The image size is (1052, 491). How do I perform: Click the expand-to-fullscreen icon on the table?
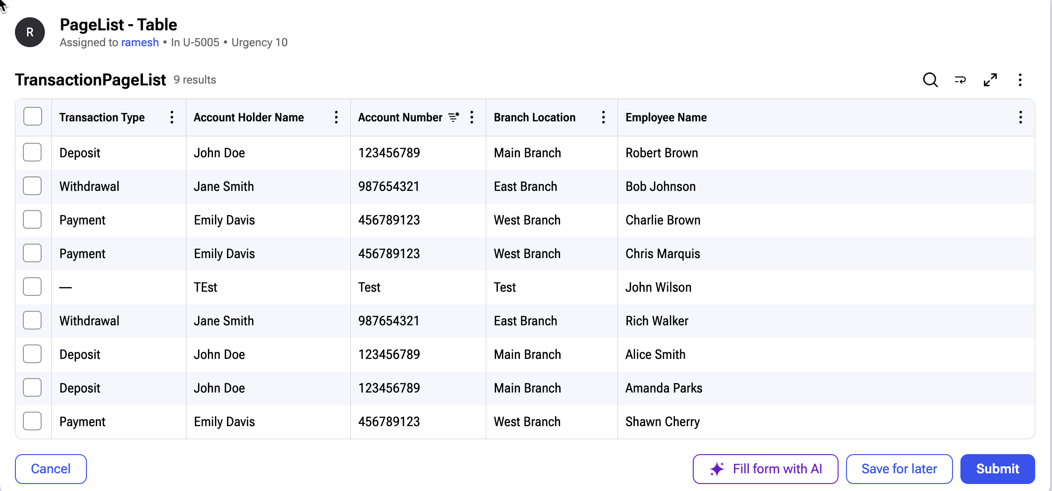tap(990, 80)
